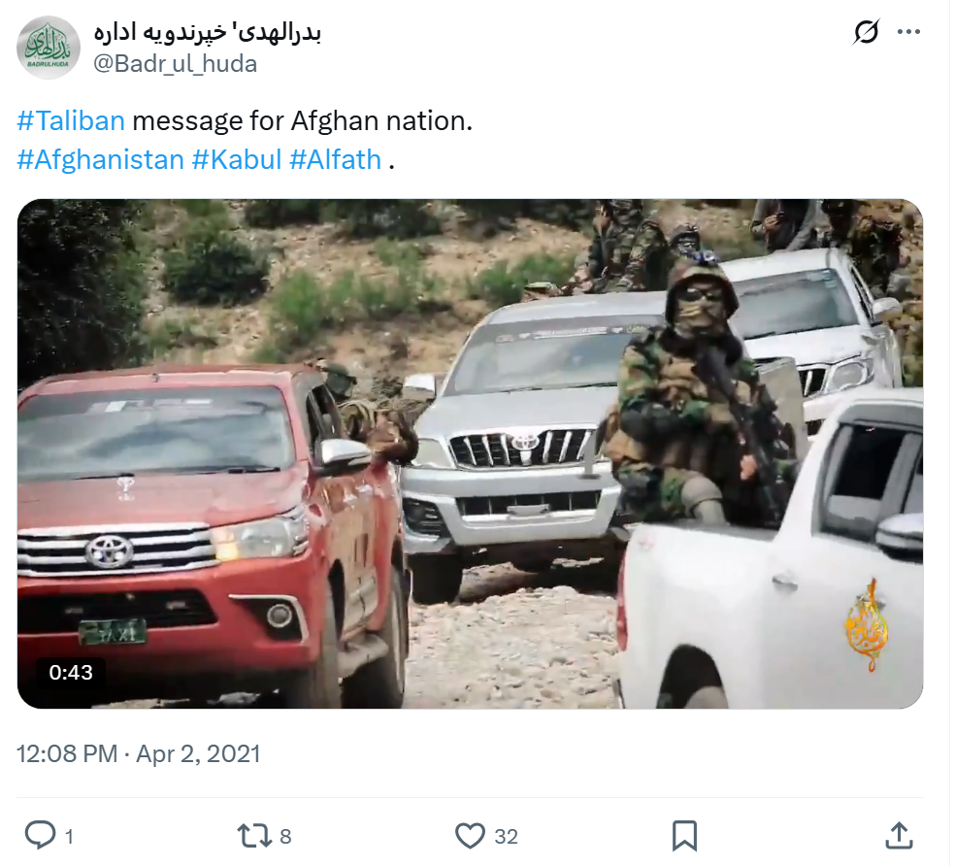955x866 pixels.
Task: Follow the #Taliban hashtag link
Action: (x=71, y=121)
